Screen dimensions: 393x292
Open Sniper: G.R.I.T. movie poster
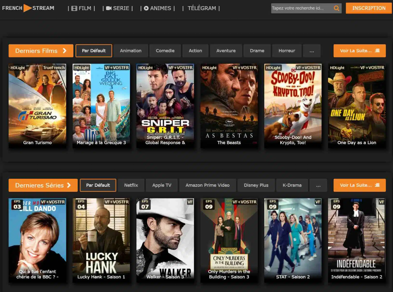(x=165, y=106)
